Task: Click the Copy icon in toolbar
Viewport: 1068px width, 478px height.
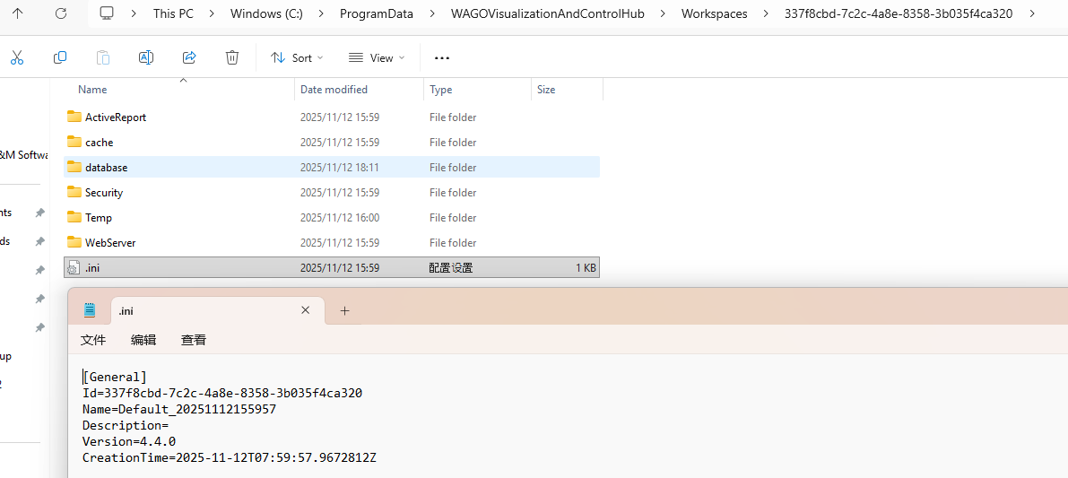Action: pos(60,57)
